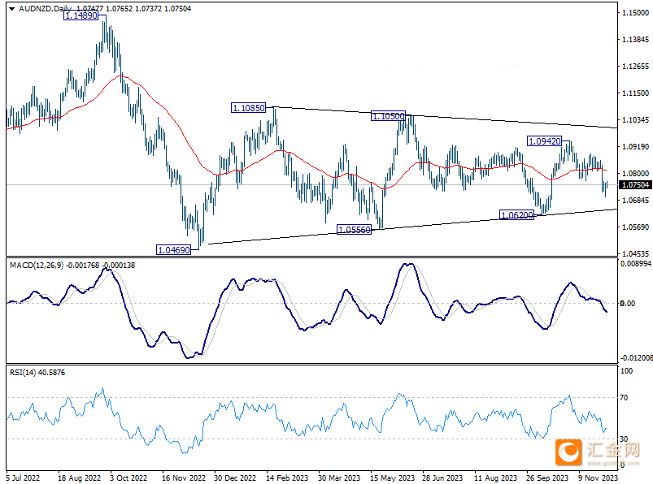This screenshot has width=653, height=484.
Task: Select the 1.05560 low price label
Action: 354,230
